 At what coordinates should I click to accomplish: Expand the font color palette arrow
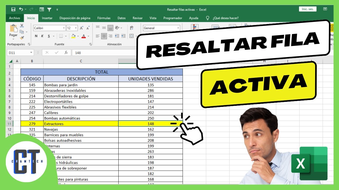88,36
